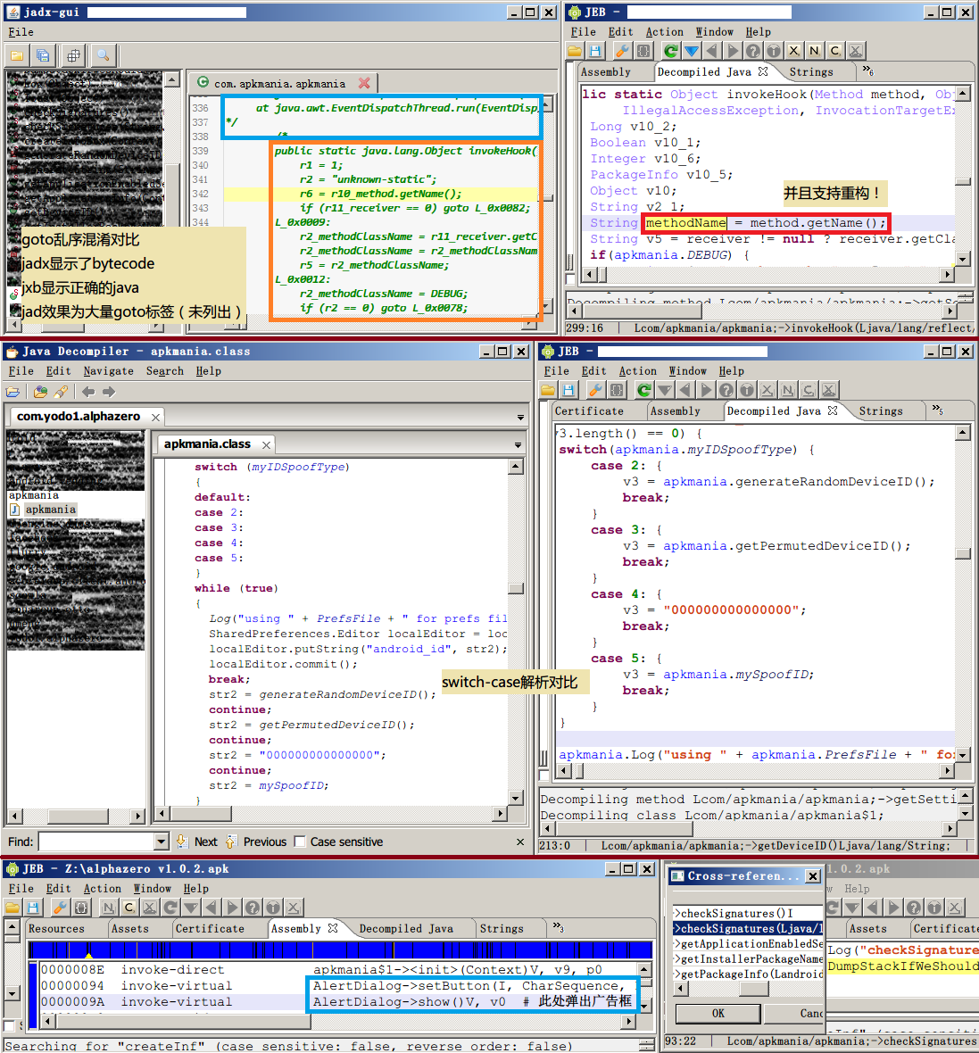Click highlighted line 342 in jadx-gui code
Image resolution: width=979 pixels, height=1053 pixels.
coord(380,194)
